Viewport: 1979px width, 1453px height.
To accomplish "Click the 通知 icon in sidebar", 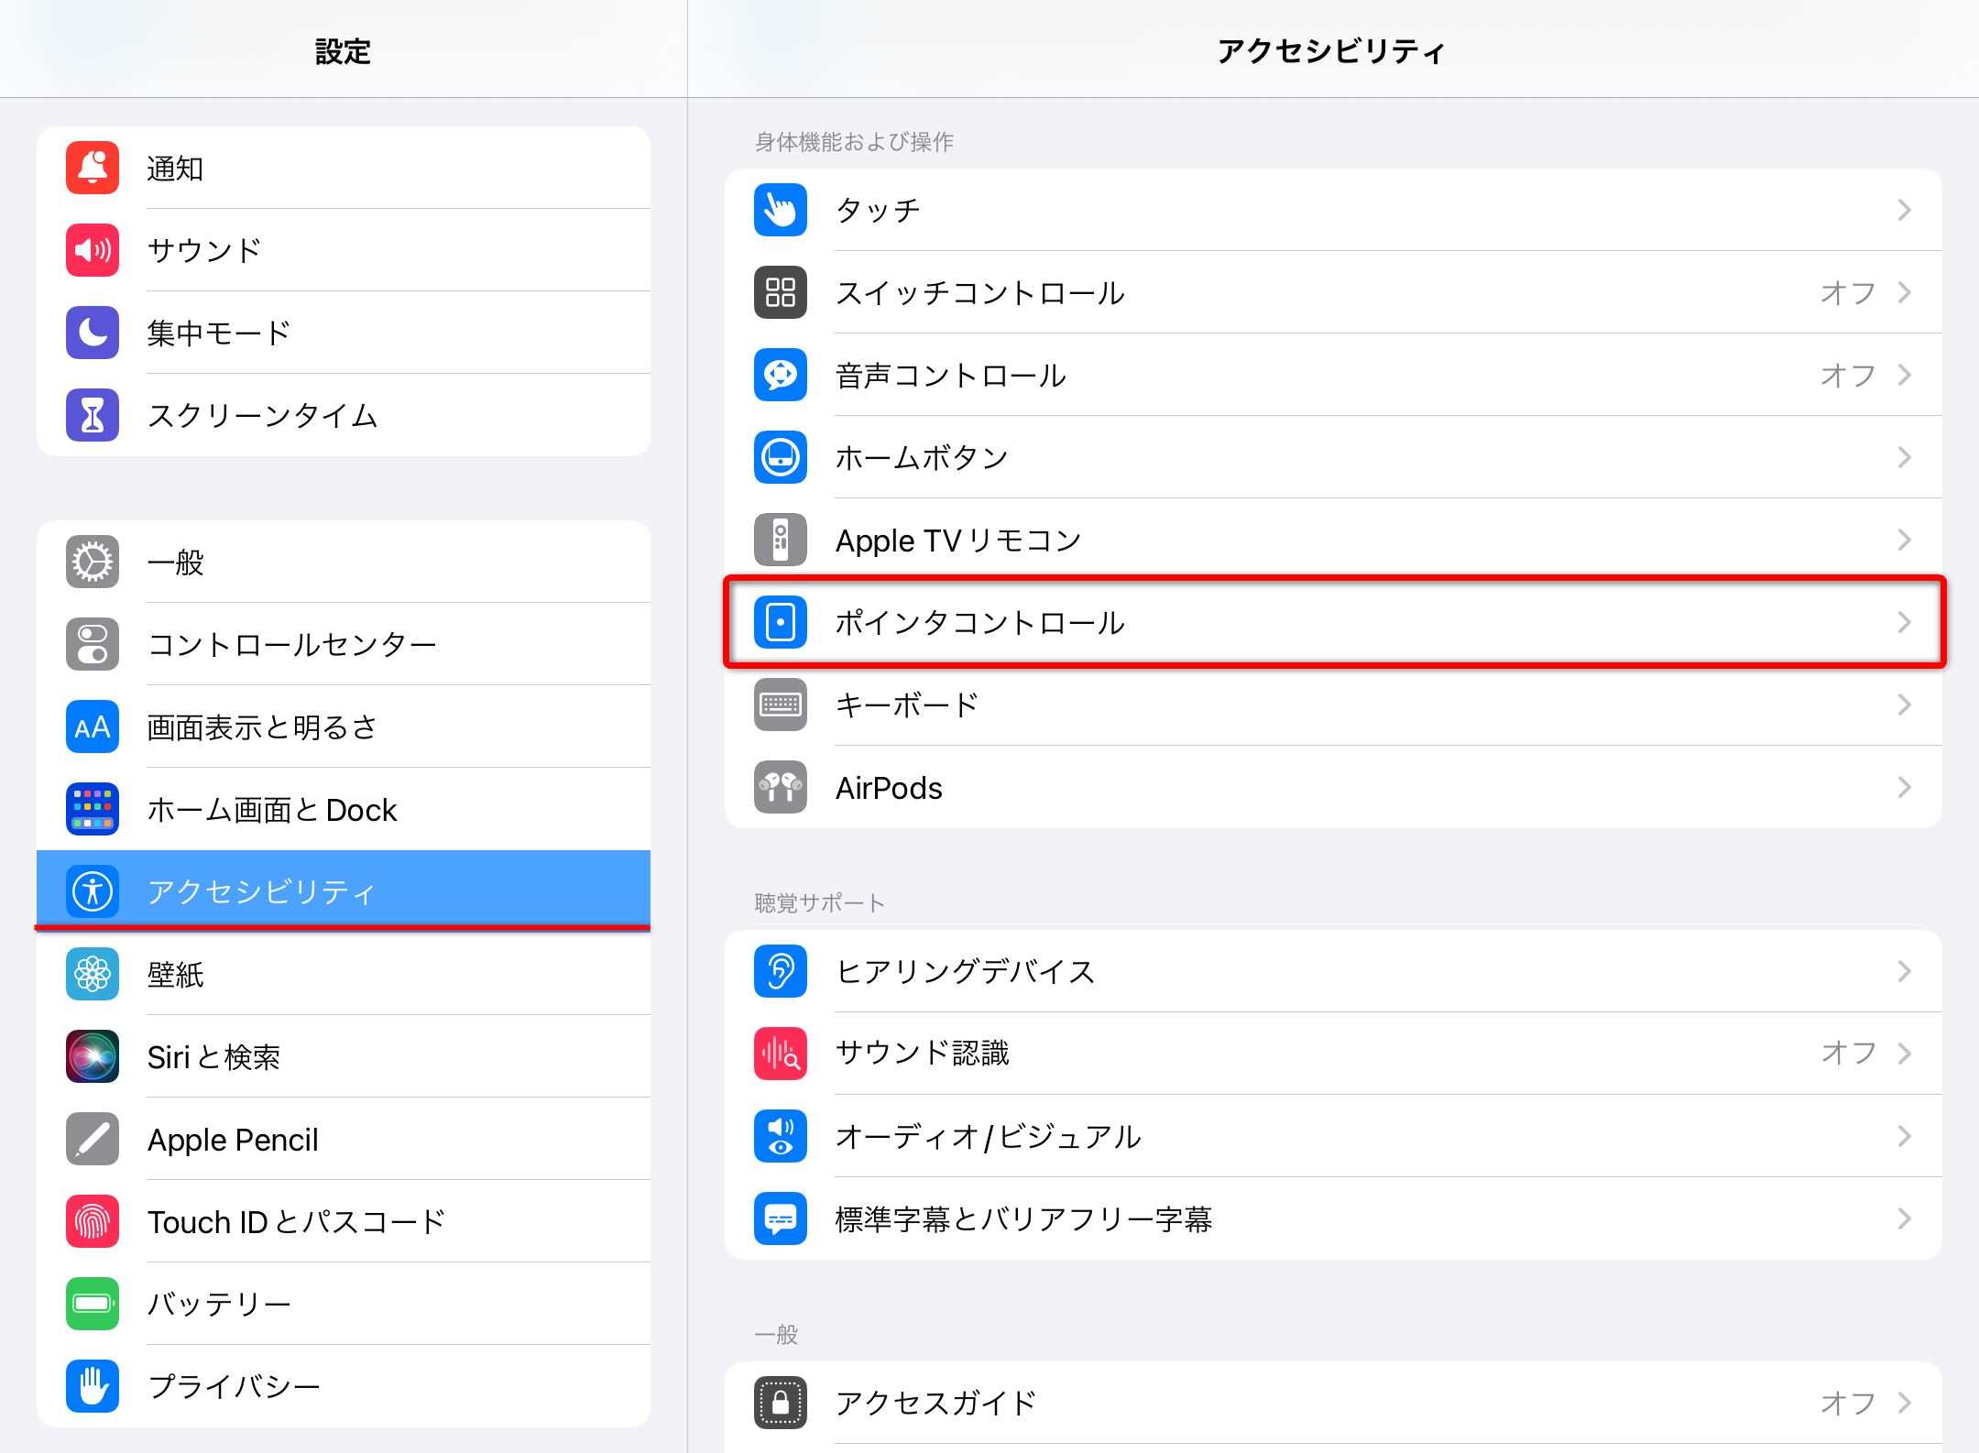I will click(92, 168).
